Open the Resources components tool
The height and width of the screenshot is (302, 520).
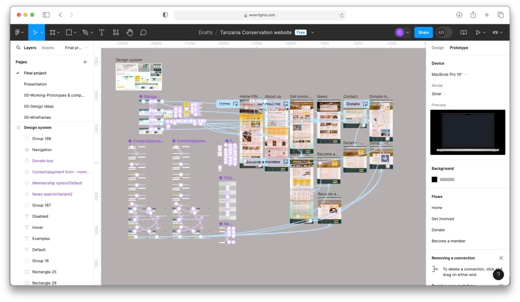coord(116,32)
